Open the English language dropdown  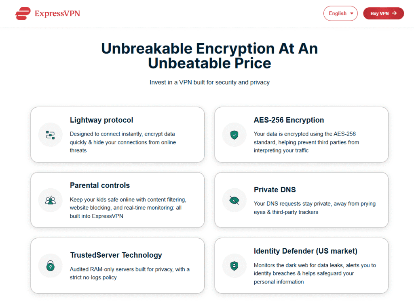tap(340, 13)
